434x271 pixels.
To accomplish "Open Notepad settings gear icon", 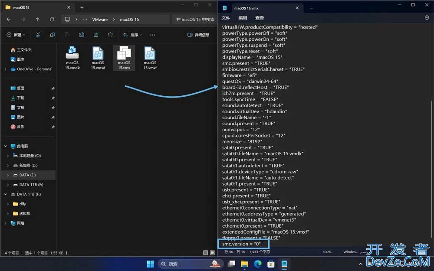I will click(427, 18).
